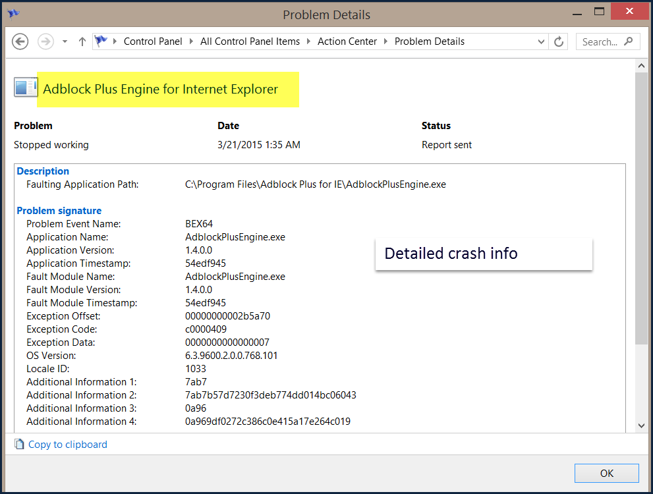Click Additional Information 1 value 7ab7

coord(196,382)
